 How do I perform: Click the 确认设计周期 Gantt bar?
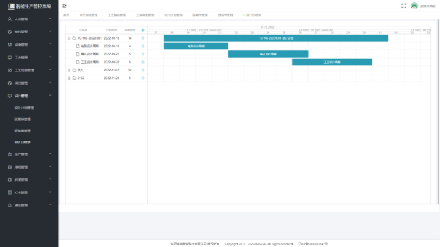268,54
